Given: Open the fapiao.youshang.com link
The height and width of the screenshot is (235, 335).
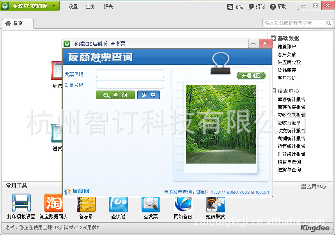Looking at the screenshot, I should coord(240,192).
